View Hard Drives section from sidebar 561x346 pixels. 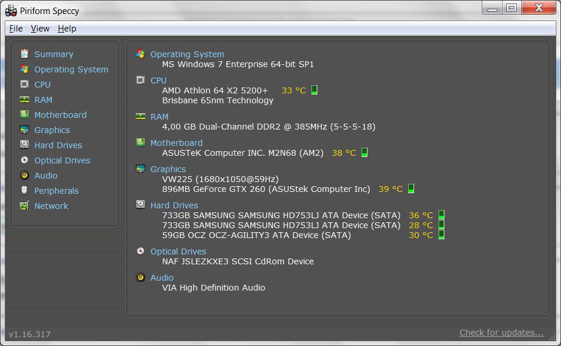coord(58,145)
